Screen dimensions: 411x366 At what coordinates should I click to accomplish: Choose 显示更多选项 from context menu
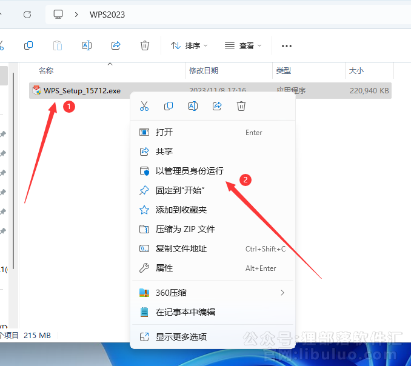tap(213, 337)
